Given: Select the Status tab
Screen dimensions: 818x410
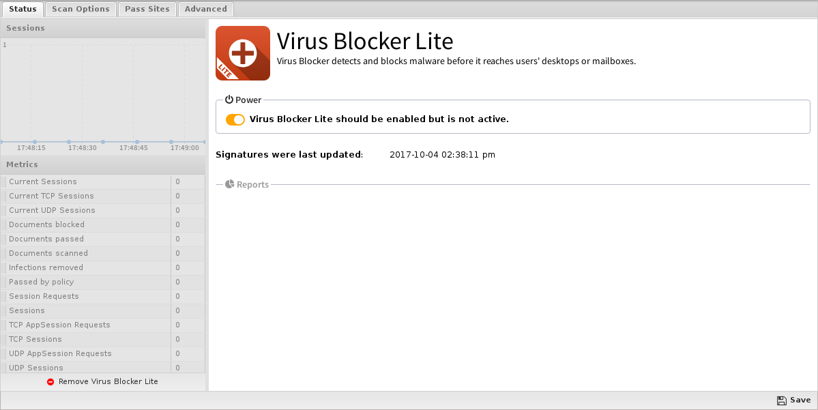Looking at the screenshot, I should tap(23, 9).
